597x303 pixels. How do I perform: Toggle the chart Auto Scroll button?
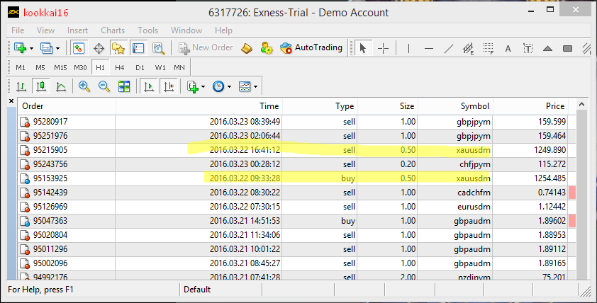[x=149, y=86]
